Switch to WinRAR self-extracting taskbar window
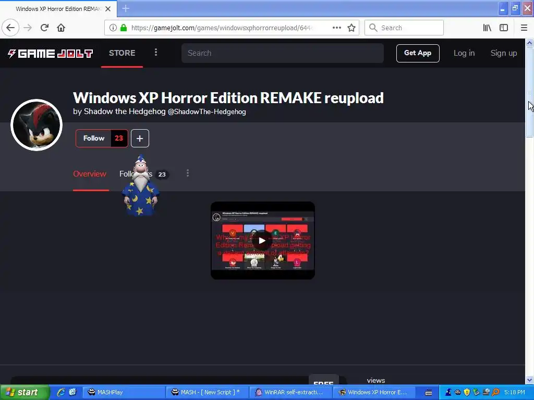The width and height of the screenshot is (534, 400). [x=290, y=392]
